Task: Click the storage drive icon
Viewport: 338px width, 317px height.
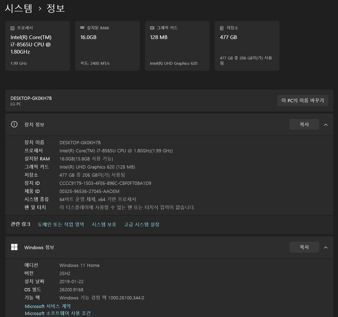Action: coord(221,28)
